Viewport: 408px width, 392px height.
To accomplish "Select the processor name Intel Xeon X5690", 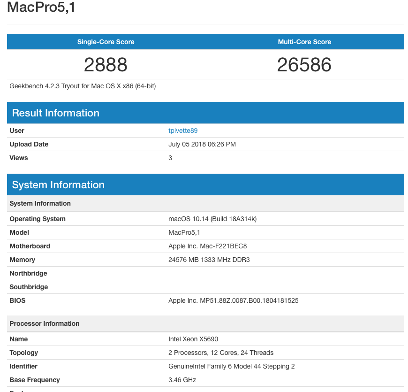I will (x=193, y=339).
